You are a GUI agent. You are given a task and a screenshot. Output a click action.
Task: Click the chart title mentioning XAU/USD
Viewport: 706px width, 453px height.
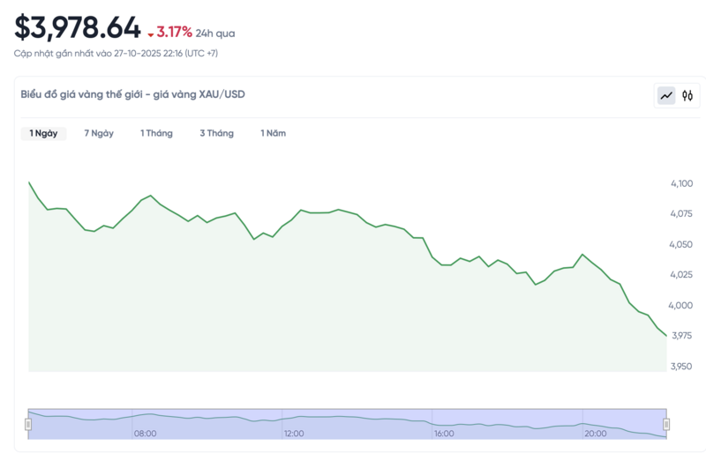(132, 94)
